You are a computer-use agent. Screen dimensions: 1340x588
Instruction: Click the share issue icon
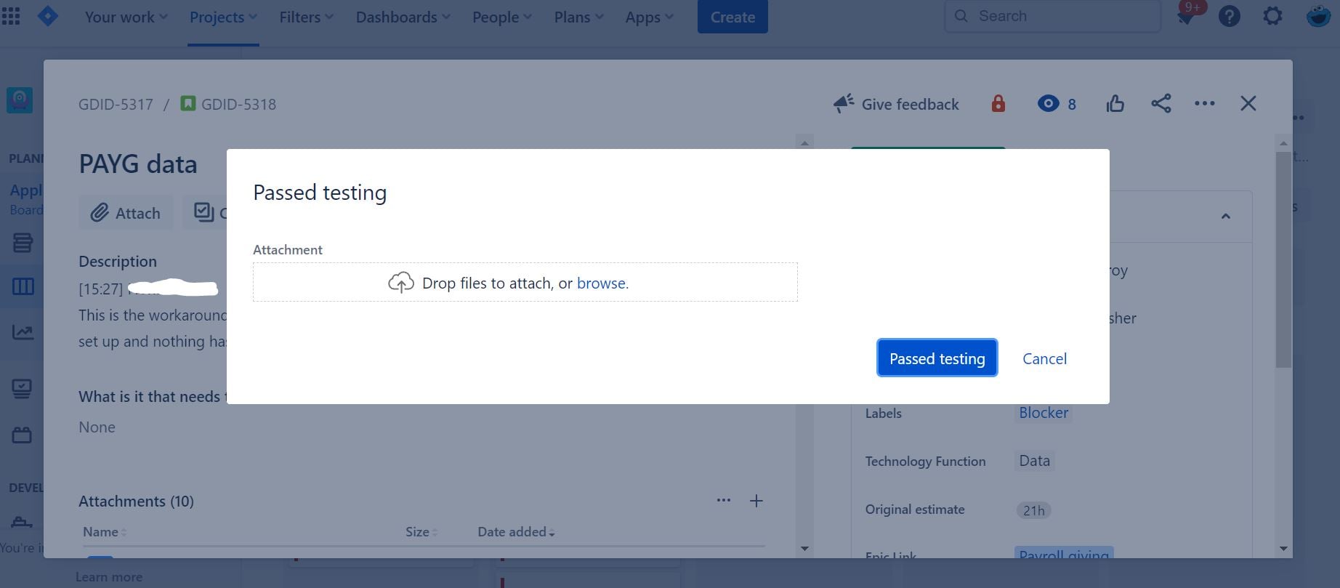pos(1161,104)
